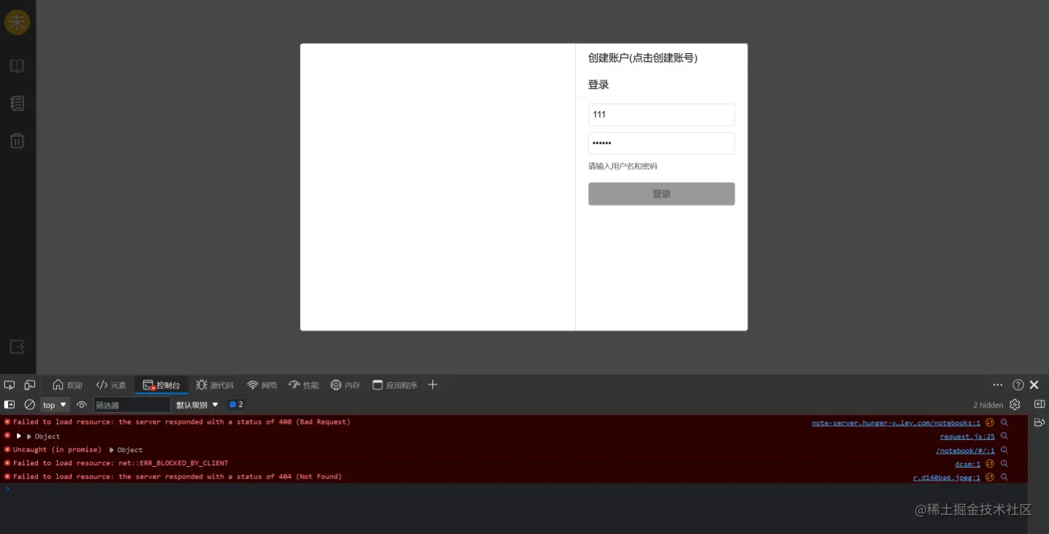Open console settings gear icon
This screenshot has width=1049, height=534.
(1015, 405)
